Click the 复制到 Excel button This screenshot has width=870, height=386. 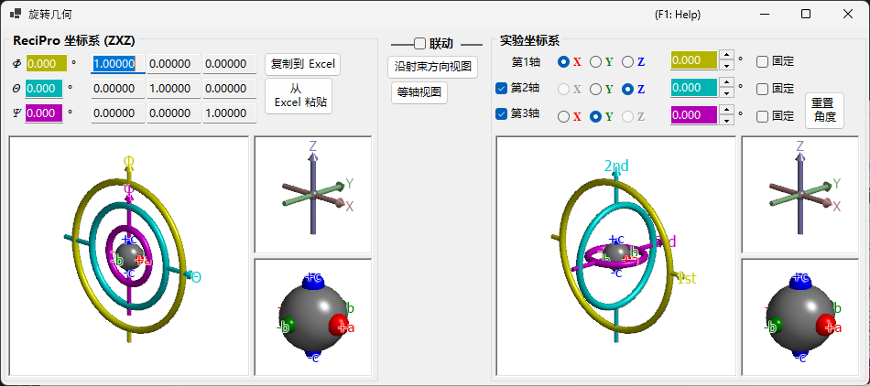[x=302, y=64]
